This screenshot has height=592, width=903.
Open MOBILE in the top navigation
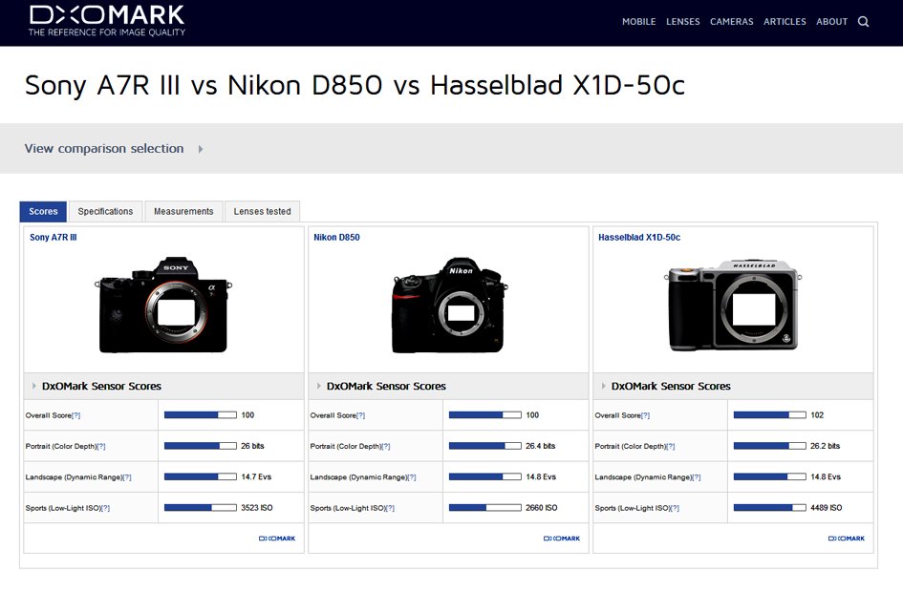tap(638, 22)
